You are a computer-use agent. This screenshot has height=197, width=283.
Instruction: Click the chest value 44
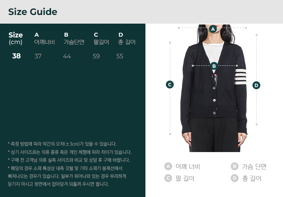coord(67,56)
